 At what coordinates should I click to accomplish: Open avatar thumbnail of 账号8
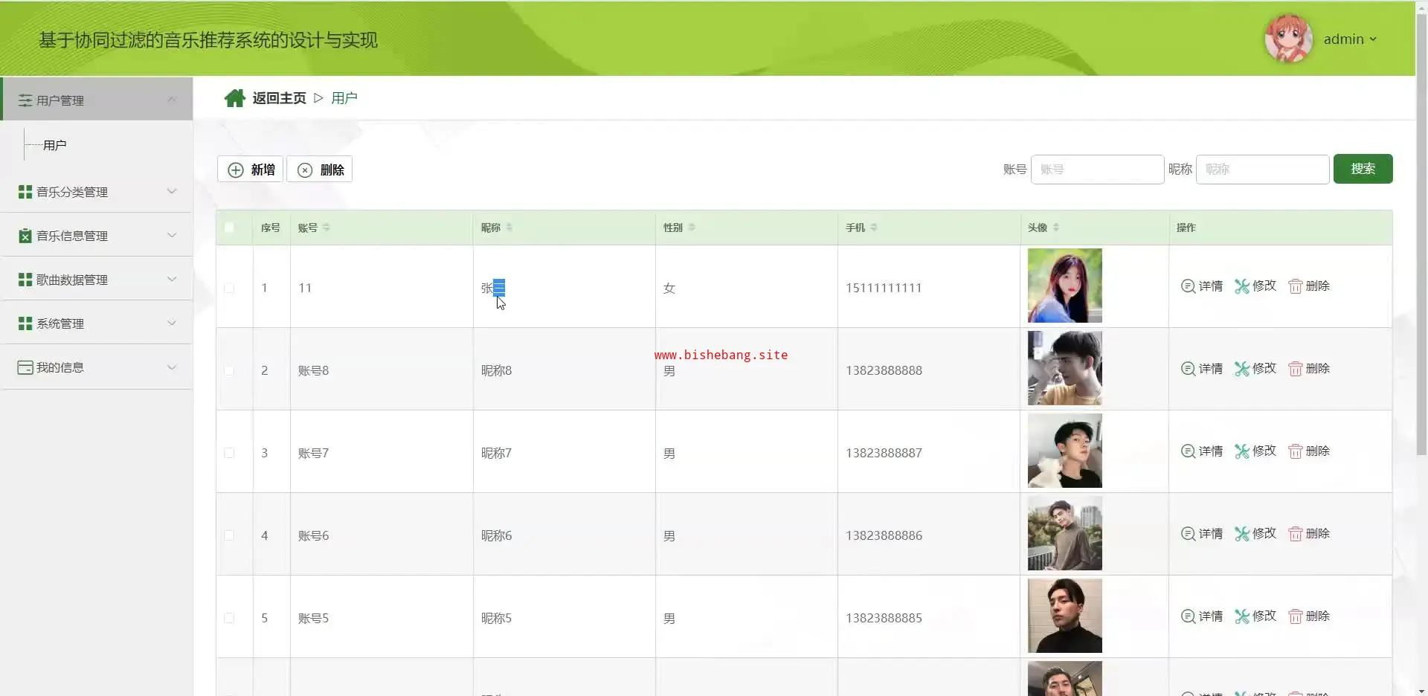pyautogui.click(x=1065, y=368)
